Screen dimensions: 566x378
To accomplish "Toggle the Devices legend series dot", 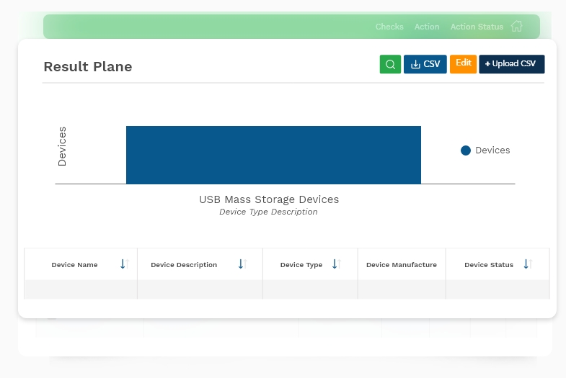I will coord(466,150).
